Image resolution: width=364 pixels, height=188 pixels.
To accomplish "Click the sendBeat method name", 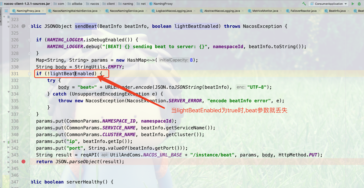I will click(x=86, y=26).
